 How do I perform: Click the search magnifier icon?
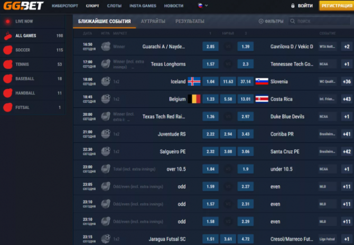tap(292, 21)
